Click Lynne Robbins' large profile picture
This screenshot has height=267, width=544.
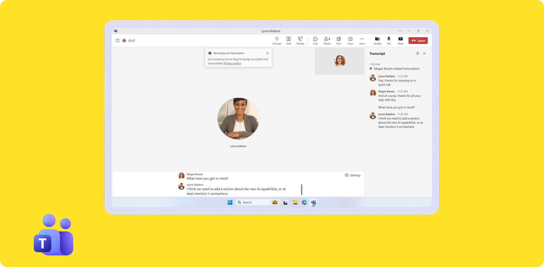[x=238, y=119]
